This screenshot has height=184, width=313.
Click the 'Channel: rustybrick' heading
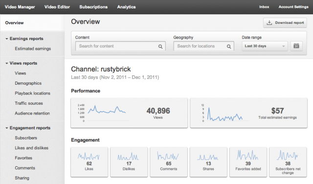click(x=101, y=69)
